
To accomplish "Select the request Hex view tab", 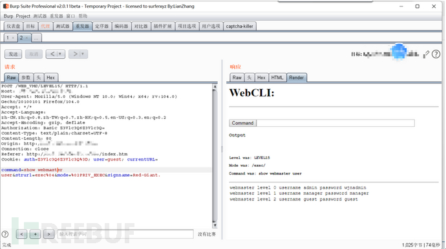I will click(50, 78).
